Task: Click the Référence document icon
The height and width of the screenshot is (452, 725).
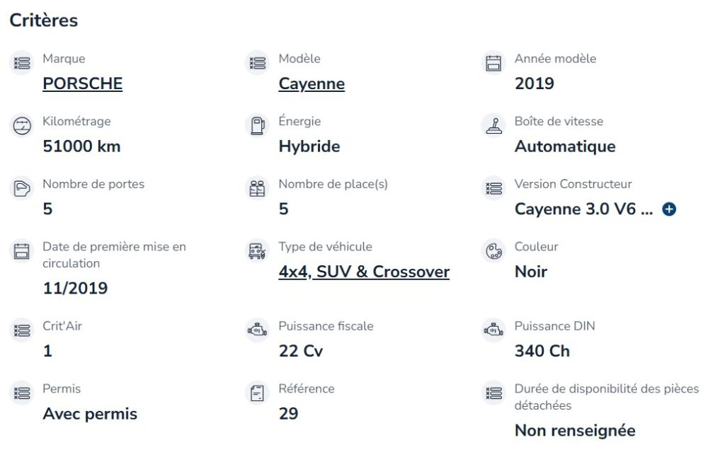Action: (x=257, y=393)
